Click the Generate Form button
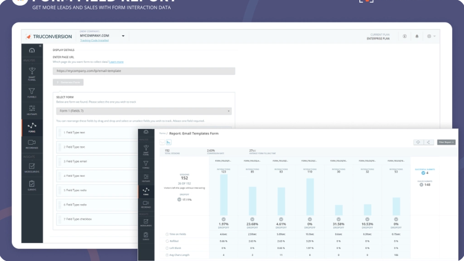Screen dimensions: 464x261 (x=68, y=82)
